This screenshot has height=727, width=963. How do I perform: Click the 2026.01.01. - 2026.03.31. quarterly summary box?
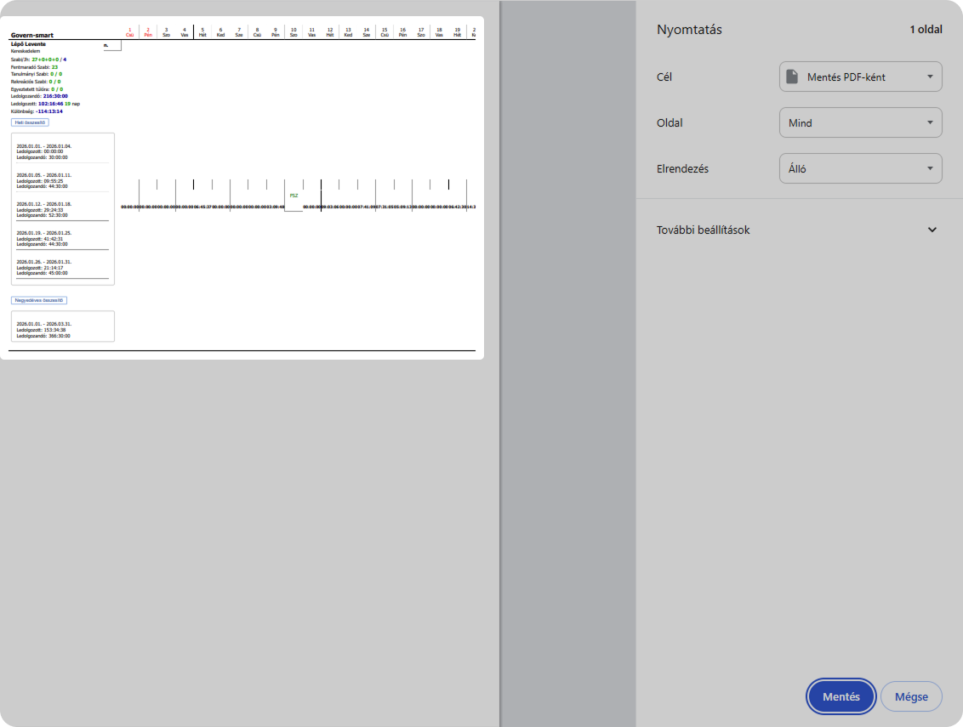(62, 329)
